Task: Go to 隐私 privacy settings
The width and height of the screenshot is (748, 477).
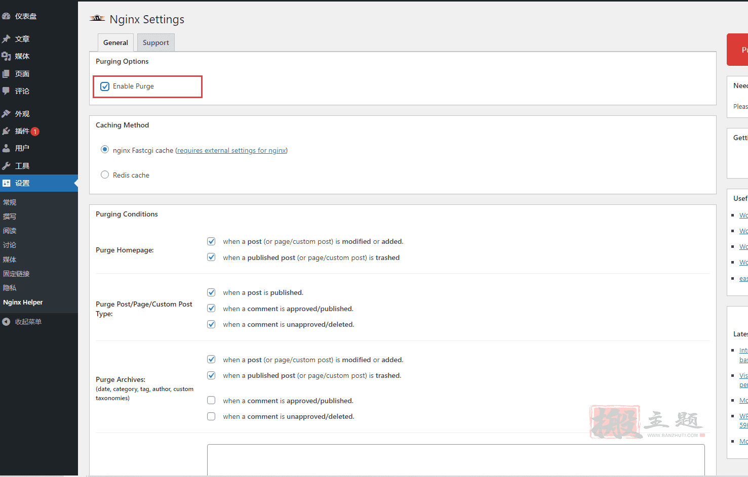Action: click(x=10, y=288)
